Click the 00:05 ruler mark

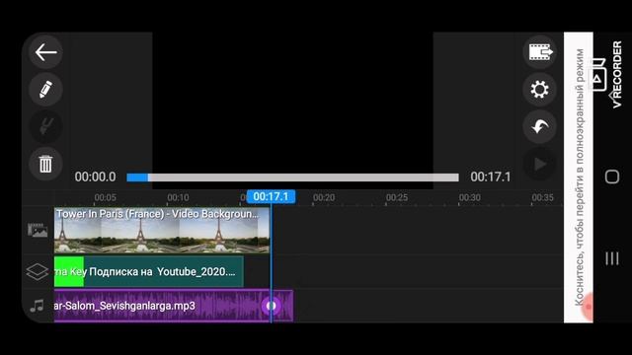(x=106, y=197)
